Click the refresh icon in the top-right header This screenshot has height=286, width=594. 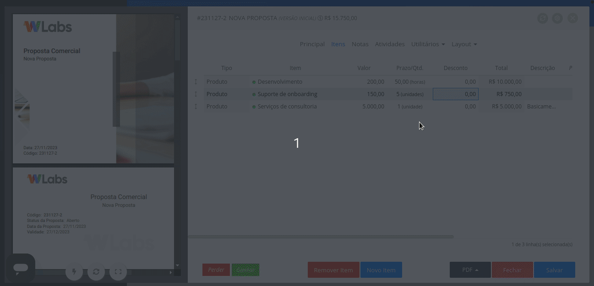click(x=542, y=18)
